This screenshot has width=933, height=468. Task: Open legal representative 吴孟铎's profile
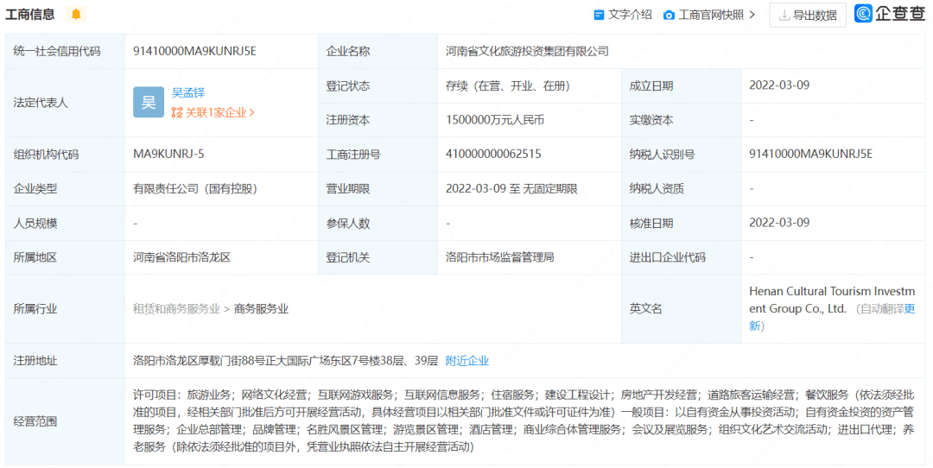pyautogui.click(x=188, y=92)
